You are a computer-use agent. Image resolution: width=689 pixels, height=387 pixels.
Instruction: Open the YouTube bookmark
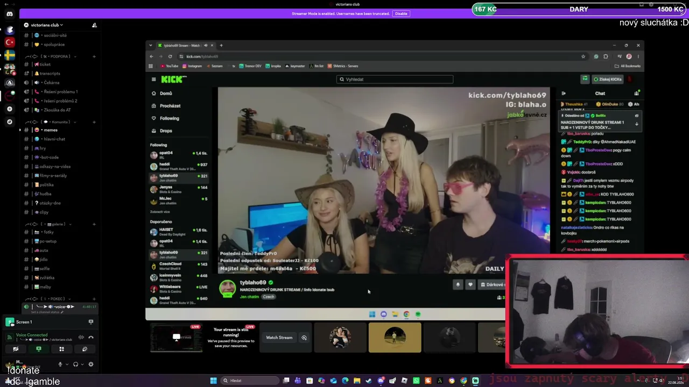(x=170, y=66)
